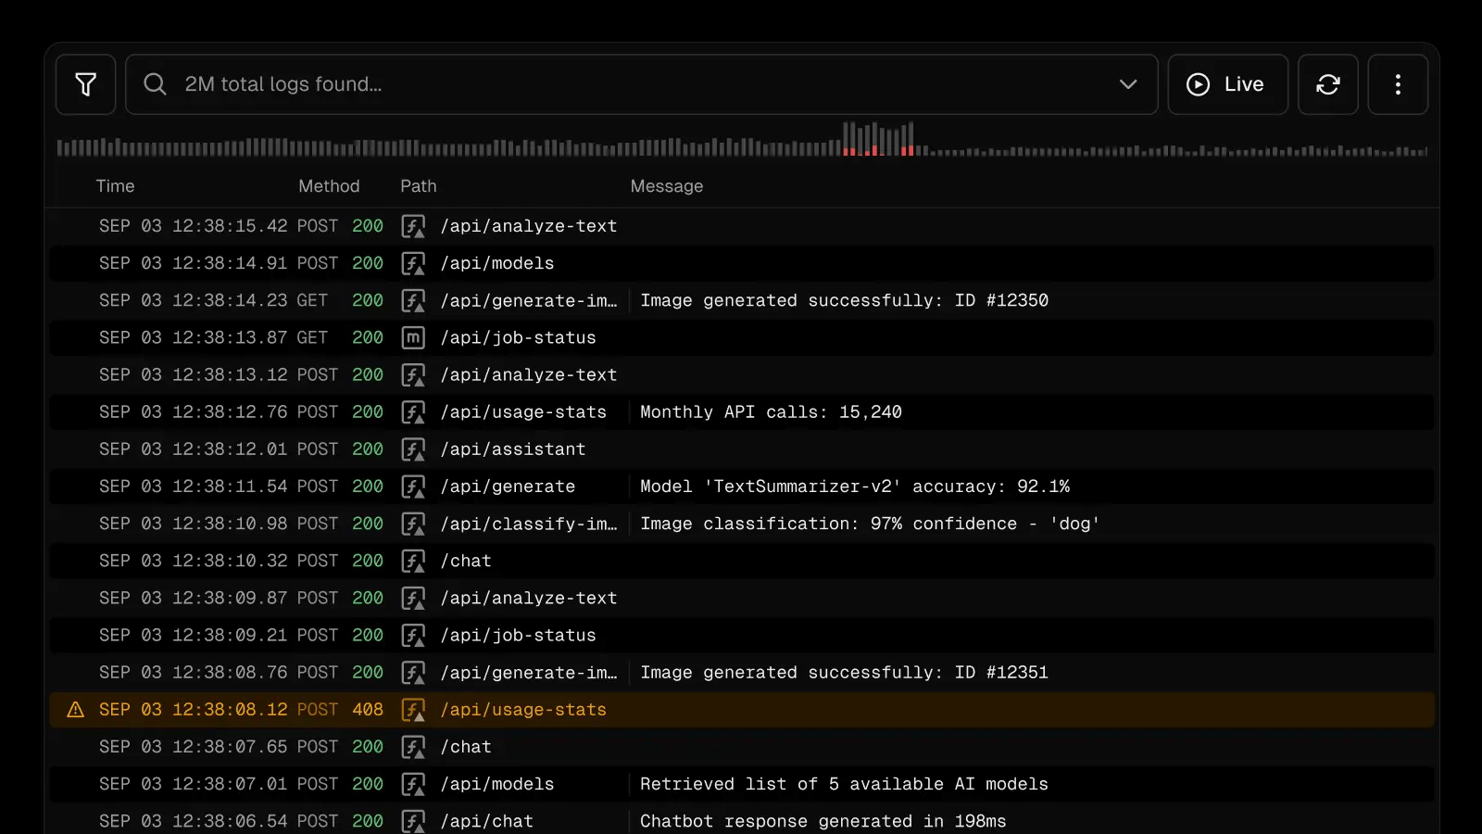1482x834 pixels.
Task: Click the function icon on the 12:38:15.42 row
Action: click(x=413, y=226)
